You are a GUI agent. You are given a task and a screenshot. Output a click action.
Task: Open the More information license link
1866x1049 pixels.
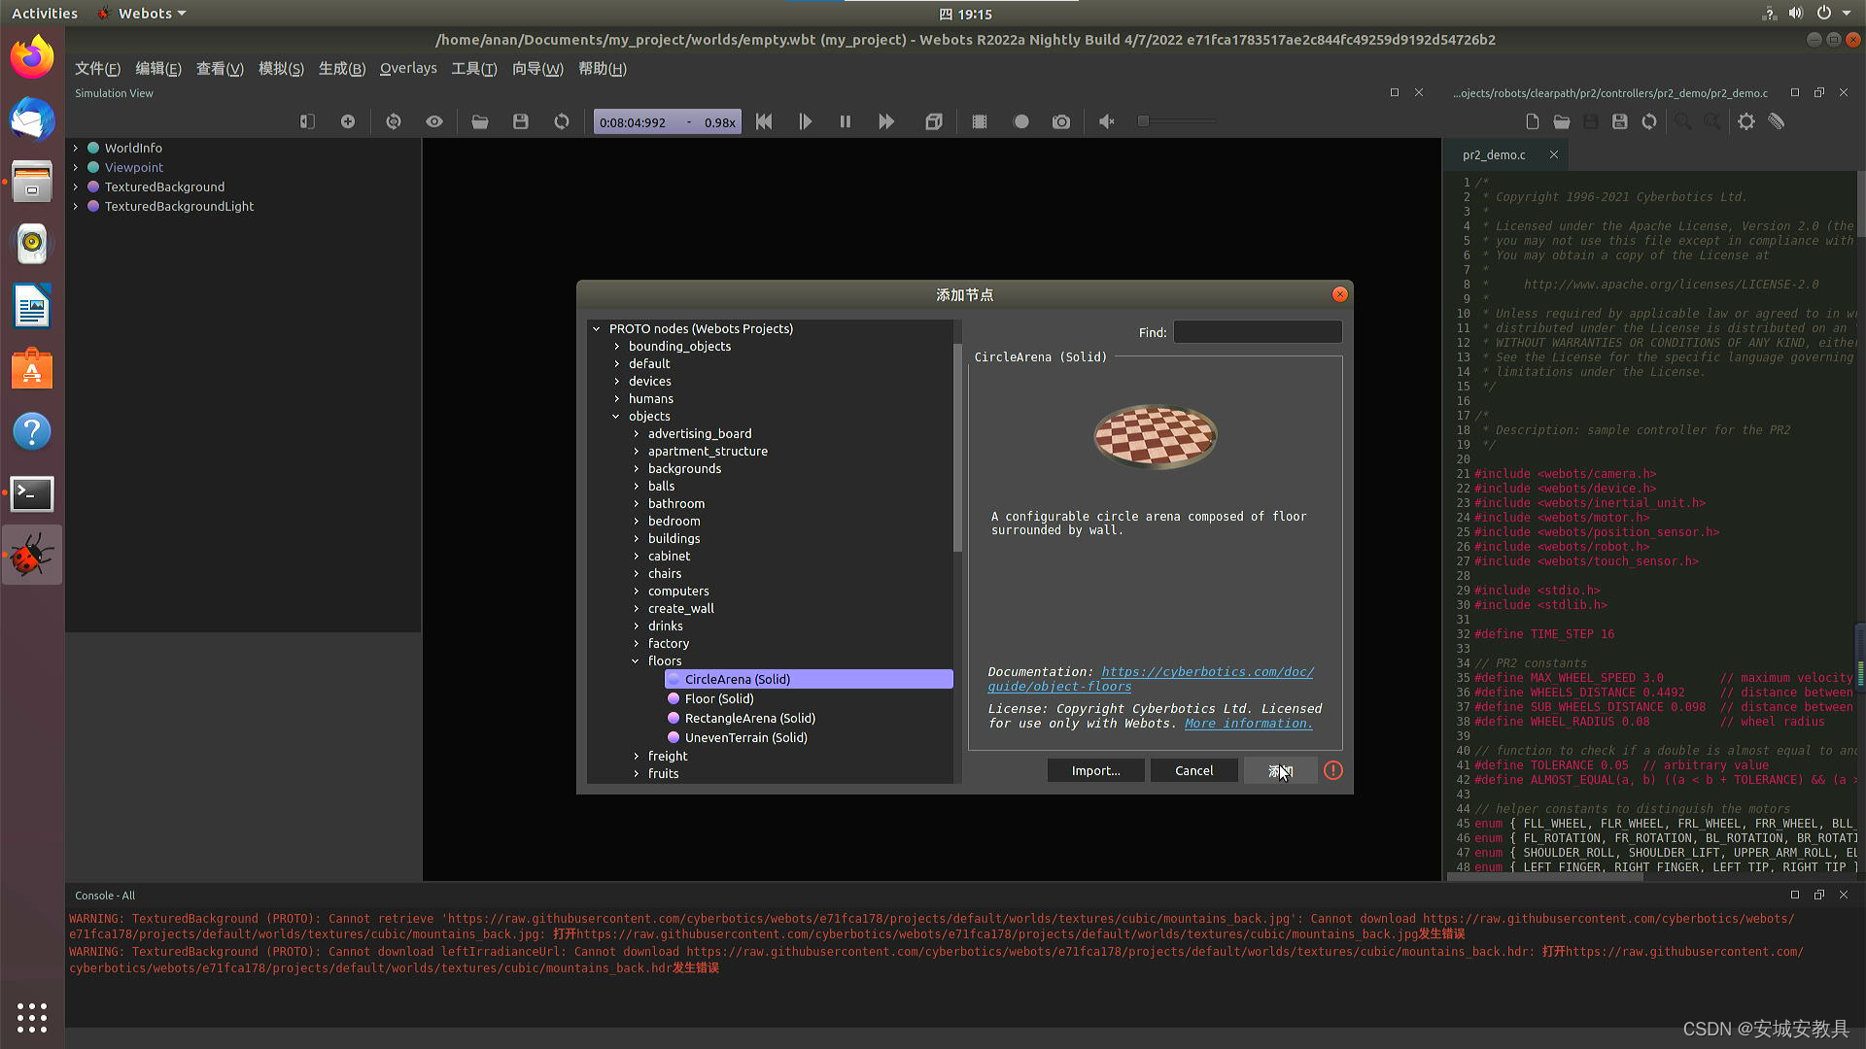(1248, 723)
